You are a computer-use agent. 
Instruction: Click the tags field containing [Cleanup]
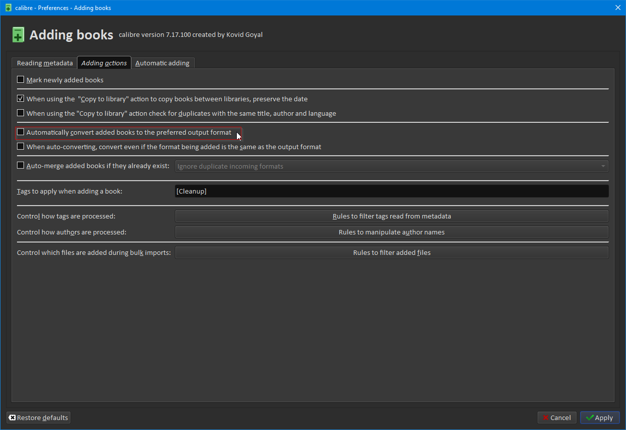pos(392,191)
